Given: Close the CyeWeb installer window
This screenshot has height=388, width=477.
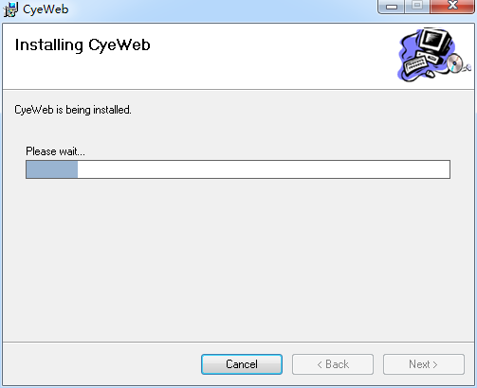Looking at the screenshot, I should coord(452,7).
